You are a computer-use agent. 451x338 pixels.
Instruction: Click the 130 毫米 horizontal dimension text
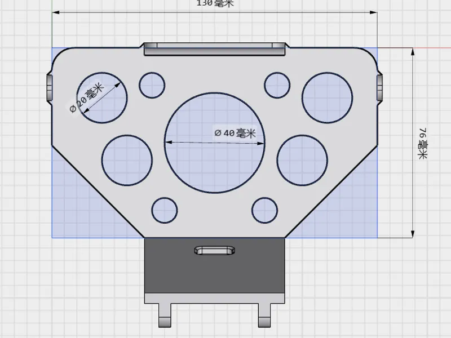coord(215,3)
